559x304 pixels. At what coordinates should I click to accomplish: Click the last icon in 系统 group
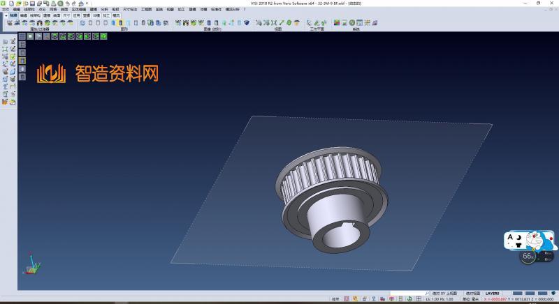click(x=375, y=23)
